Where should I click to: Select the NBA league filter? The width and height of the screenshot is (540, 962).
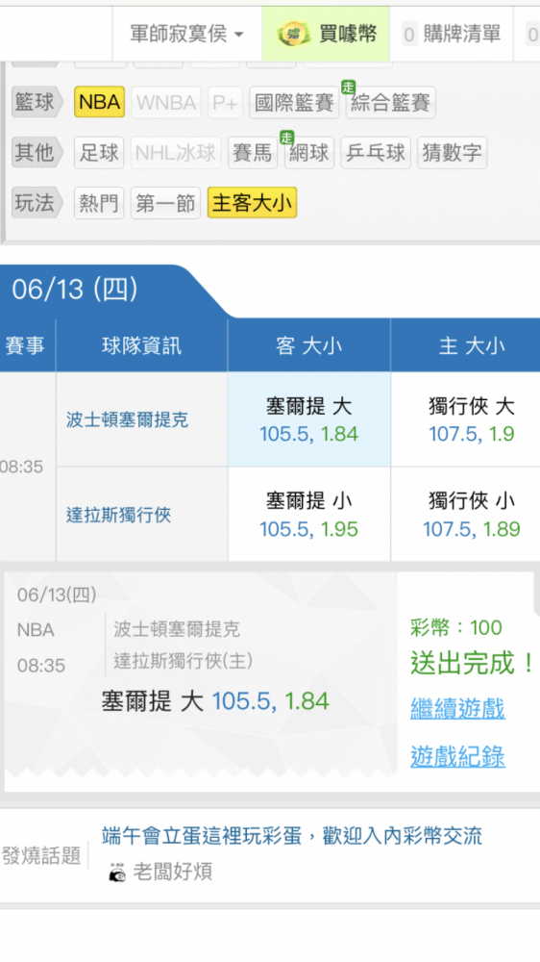point(99,102)
